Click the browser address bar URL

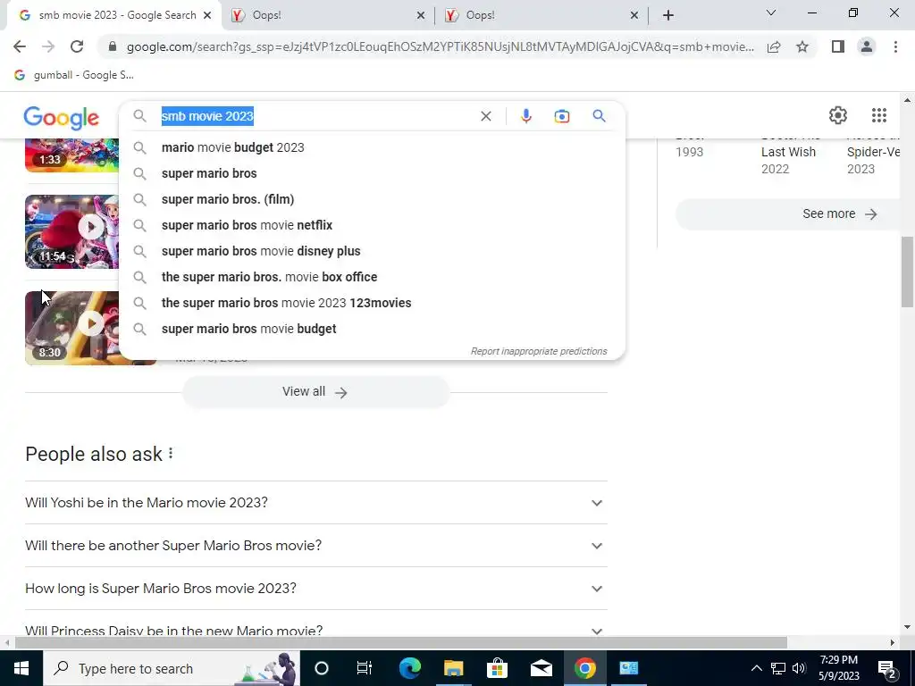click(x=440, y=46)
